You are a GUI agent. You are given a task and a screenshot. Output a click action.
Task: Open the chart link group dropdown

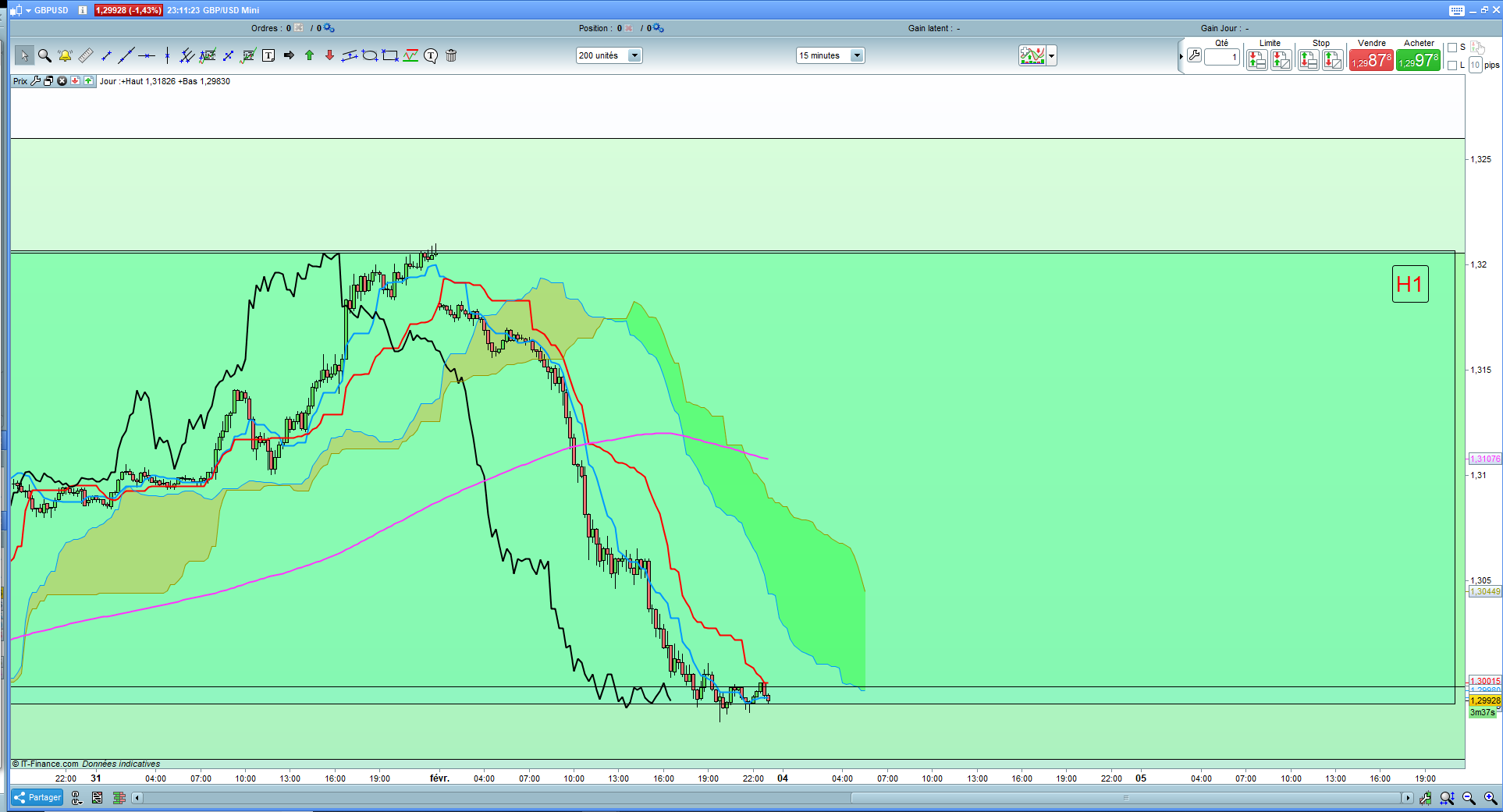coord(76,798)
